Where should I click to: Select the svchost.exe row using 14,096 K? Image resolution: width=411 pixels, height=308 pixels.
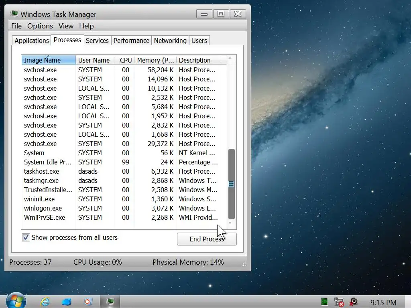coord(121,79)
